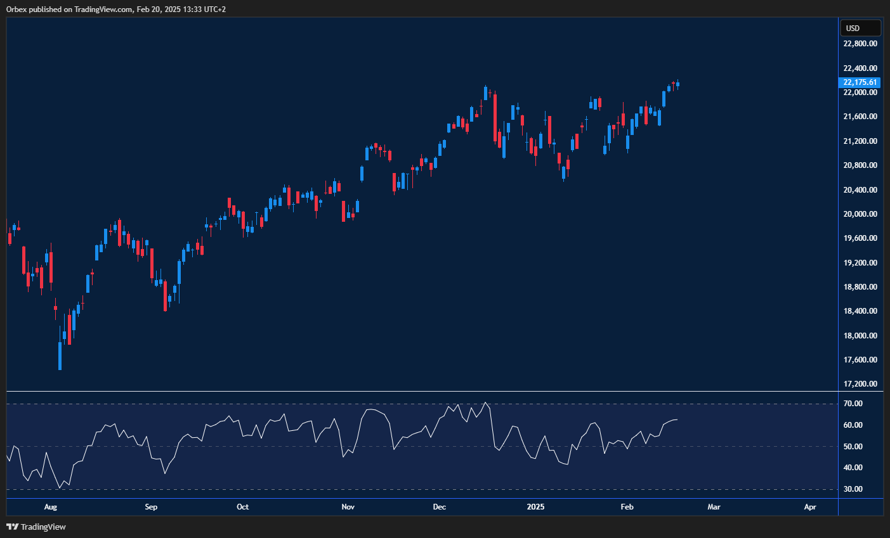The height and width of the screenshot is (538, 890).
Task: Click the 70.00 RSI scale label
Action: point(853,404)
